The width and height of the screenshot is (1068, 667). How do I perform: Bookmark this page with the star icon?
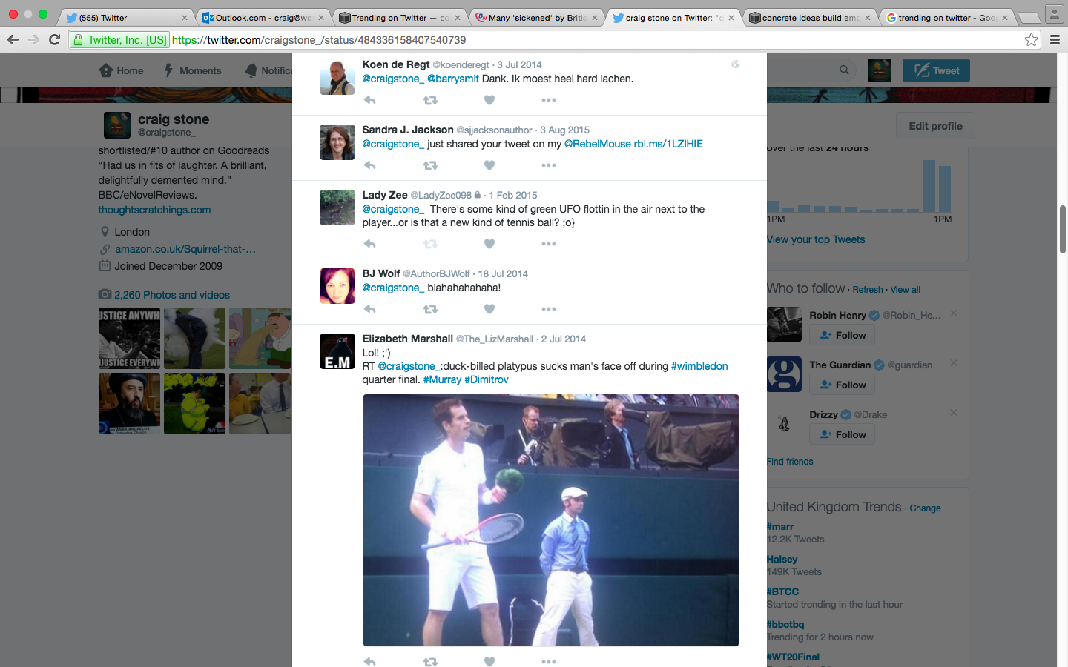1031,39
